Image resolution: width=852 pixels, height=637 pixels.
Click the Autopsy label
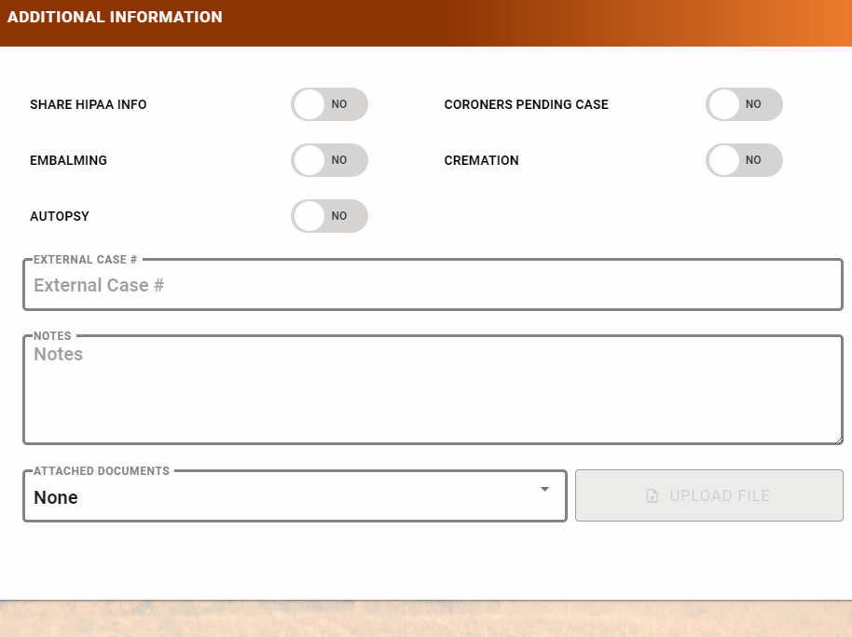click(x=60, y=216)
